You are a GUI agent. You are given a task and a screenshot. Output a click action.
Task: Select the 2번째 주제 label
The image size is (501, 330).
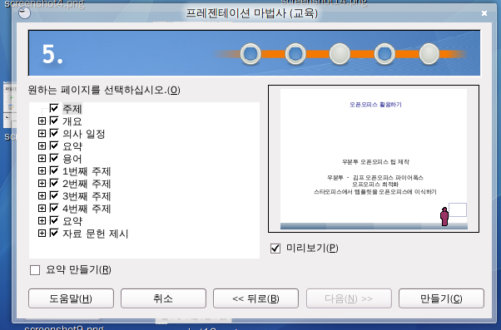87,184
